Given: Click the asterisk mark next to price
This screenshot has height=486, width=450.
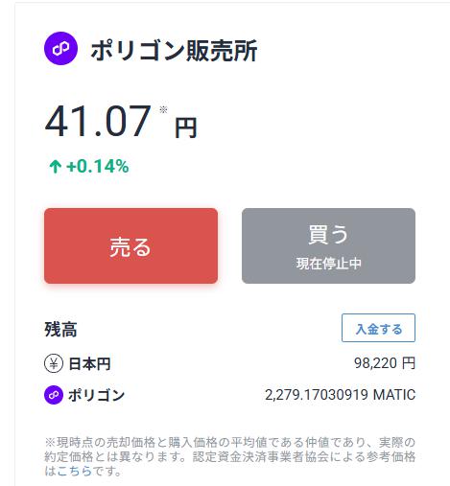Looking at the screenshot, I should tap(163, 110).
